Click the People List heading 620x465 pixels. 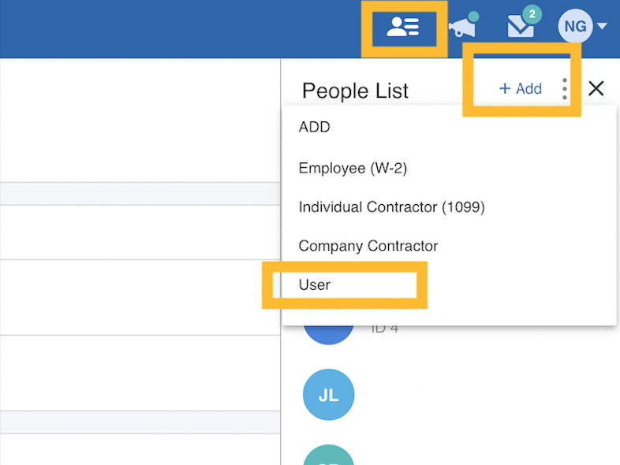(355, 91)
